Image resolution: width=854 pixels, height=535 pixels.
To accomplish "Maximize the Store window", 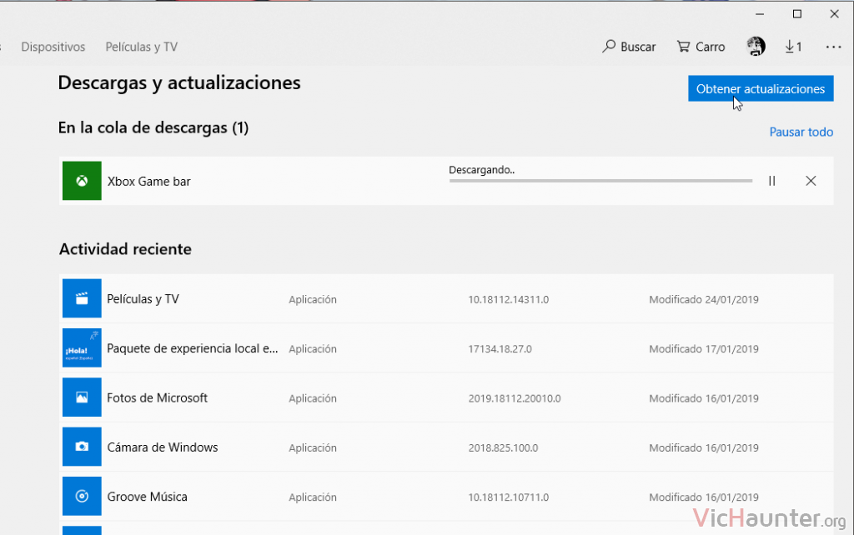I will (x=796, y=14).
